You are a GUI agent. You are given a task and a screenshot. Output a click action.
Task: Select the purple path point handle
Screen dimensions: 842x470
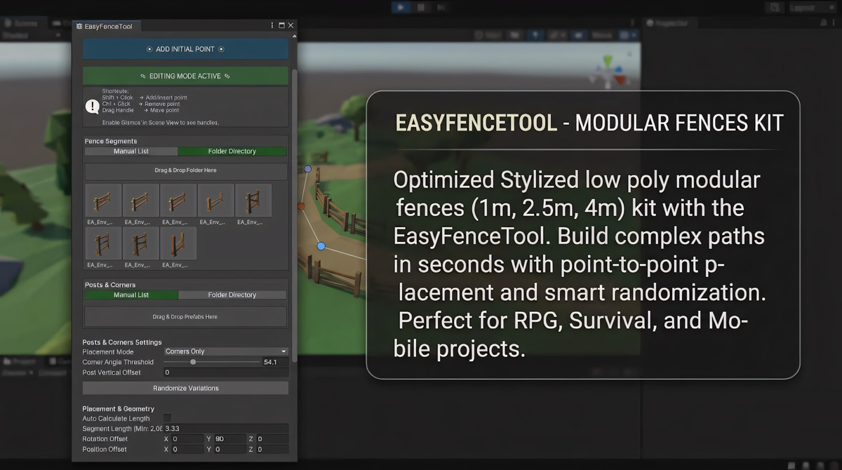307,169
